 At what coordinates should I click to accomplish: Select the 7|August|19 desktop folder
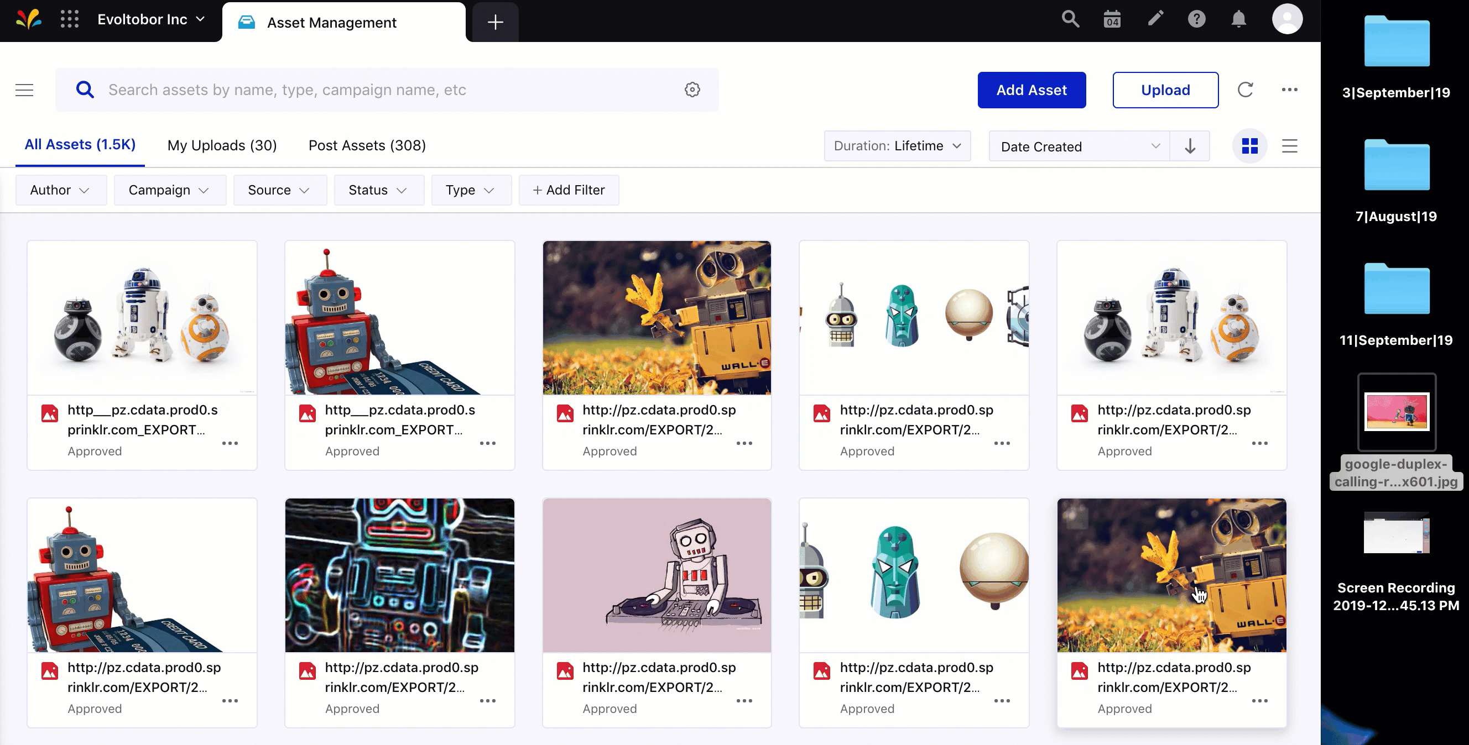point(1396,181)
